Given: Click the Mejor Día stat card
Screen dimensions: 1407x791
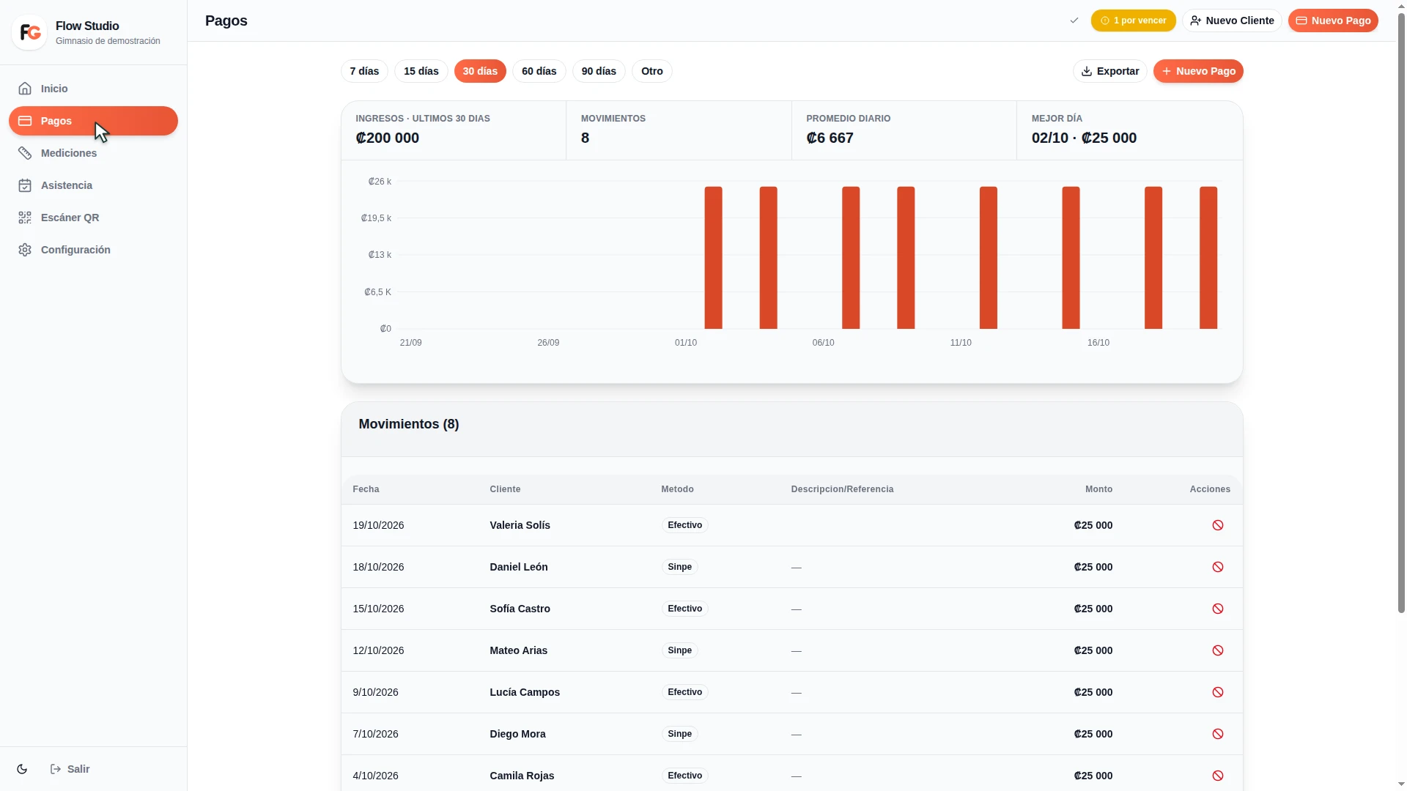Looking at the screenshot, I should click(x=1129, y=130).
